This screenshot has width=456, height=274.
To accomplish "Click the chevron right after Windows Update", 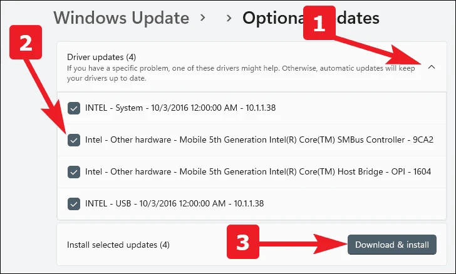I will coord(203,18).
